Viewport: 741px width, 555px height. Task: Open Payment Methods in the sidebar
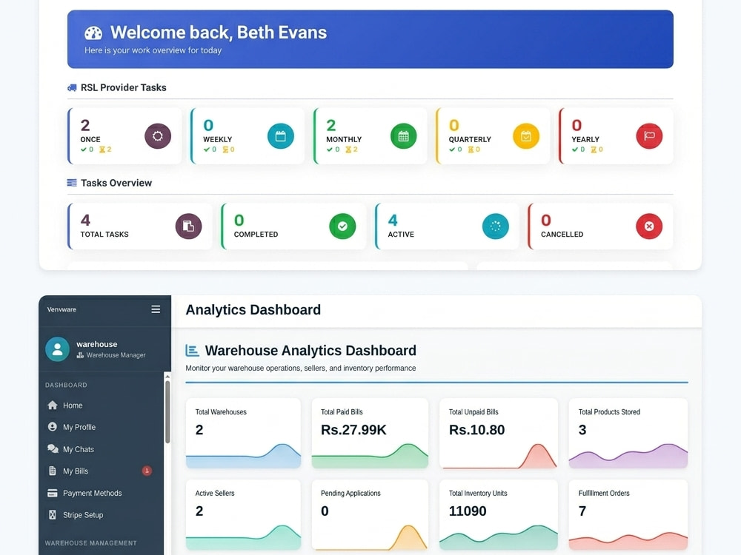click(102, 493)
